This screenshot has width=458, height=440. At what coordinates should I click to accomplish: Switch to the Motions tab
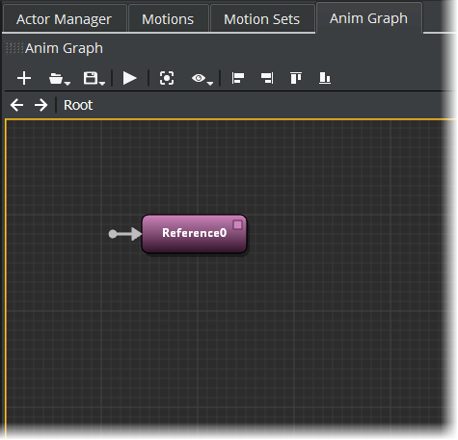[x=168, y=19]
